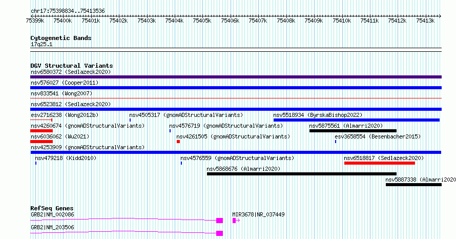The width and height of the screenshot is (456, 239).
Task: Click the blue nsv5518934 variant bar
Action: 357,120
